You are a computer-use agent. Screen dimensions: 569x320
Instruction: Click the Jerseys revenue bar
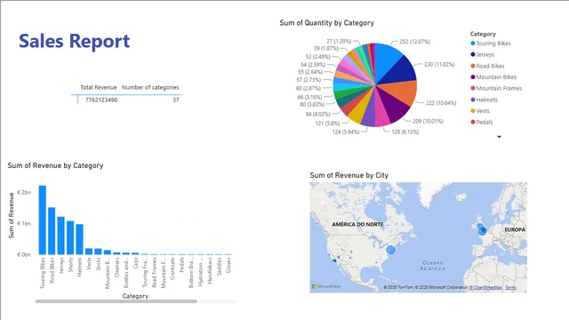tap(61, 236)
